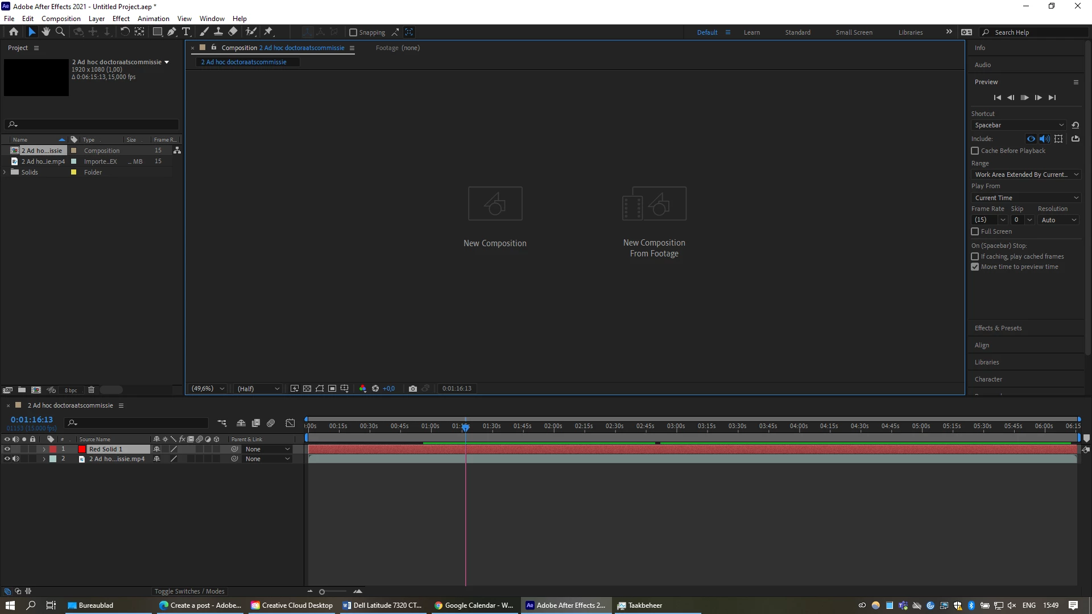Select the Rectangle shape tool
The height and width of the screenshot is (614, 1092).
pos(158,32)
